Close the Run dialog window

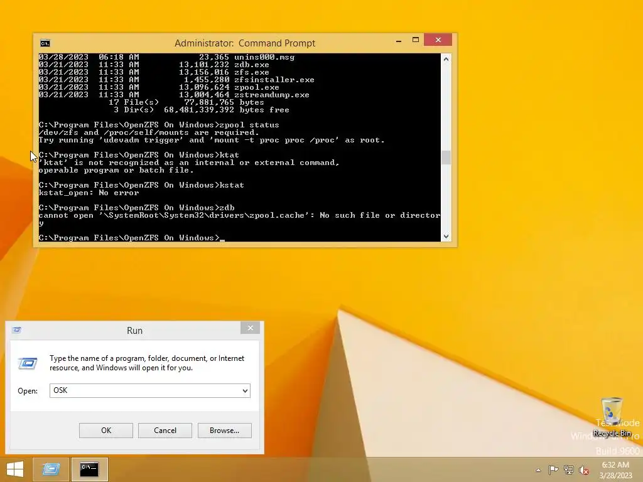pos(250,328)
